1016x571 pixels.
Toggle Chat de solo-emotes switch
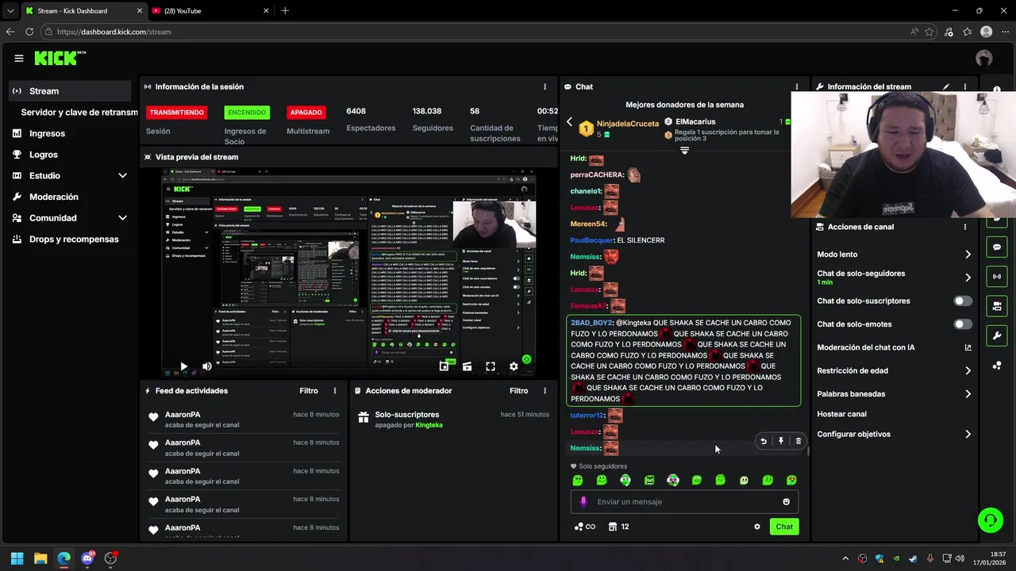tap(962, 324)
